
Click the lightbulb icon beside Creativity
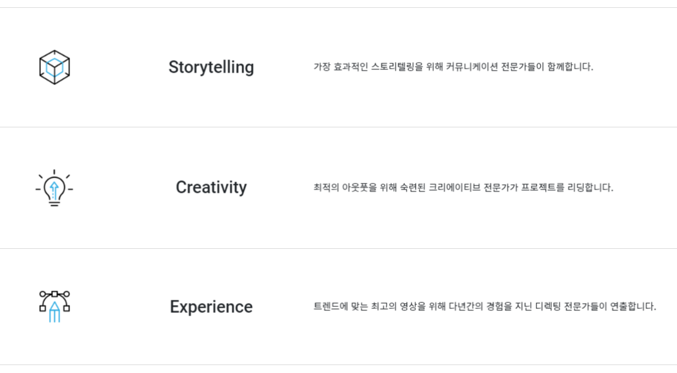[54, 188]
